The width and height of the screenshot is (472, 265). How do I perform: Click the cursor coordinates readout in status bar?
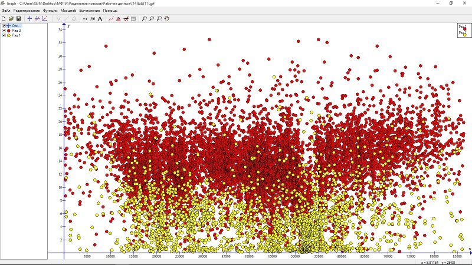[438, 263]
